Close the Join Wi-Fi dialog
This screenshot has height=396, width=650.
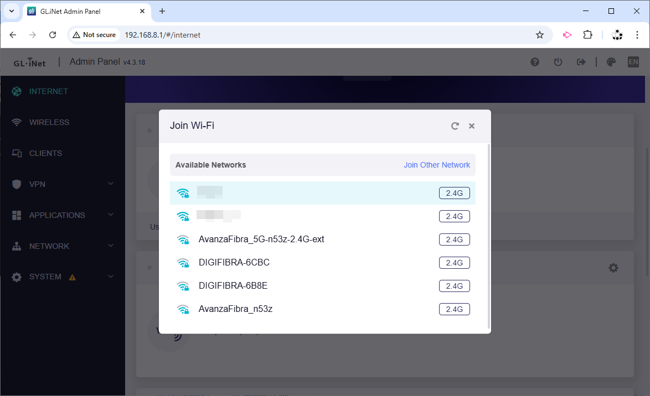[472, 126]
